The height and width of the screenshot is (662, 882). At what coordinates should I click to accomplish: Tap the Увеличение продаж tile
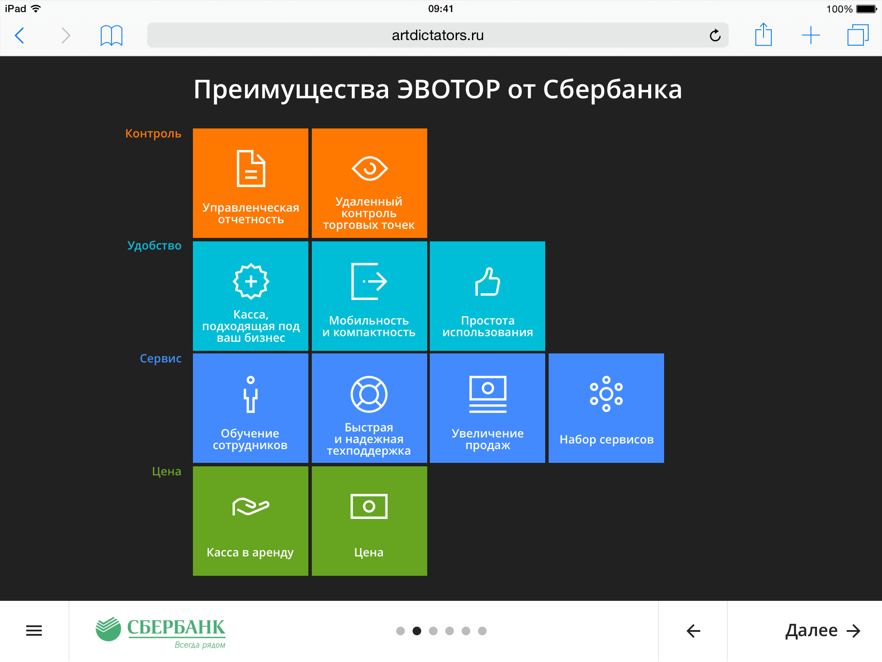tap(487, 408)
